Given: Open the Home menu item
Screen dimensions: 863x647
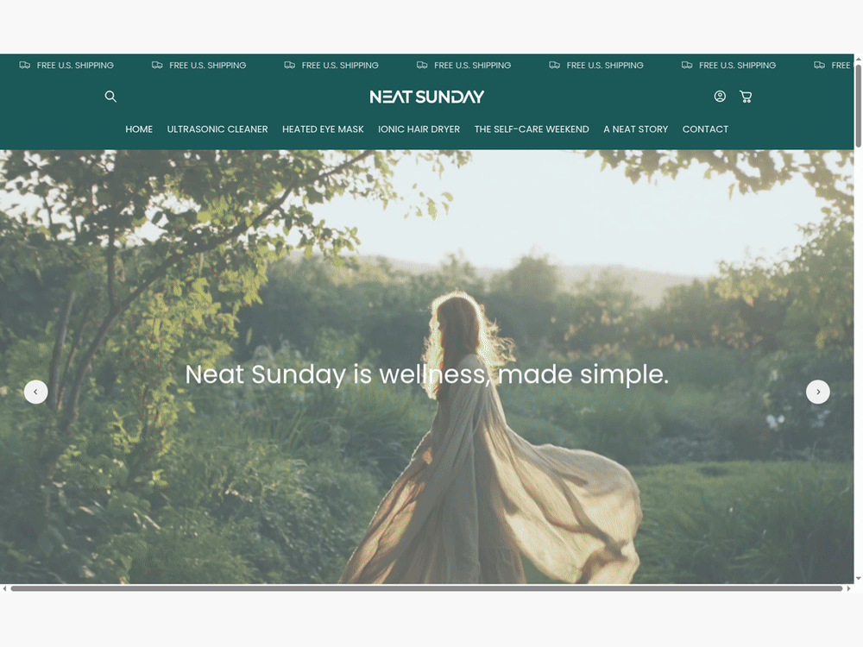Looking at the screenshot, I should [139, 129].
